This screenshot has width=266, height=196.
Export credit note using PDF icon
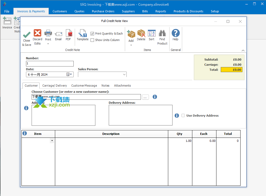tap(68, 34)
